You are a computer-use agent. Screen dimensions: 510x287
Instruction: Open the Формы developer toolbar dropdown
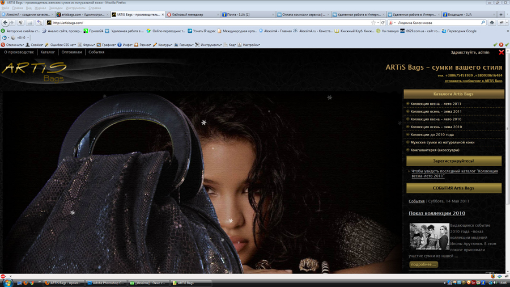(86, 45)
